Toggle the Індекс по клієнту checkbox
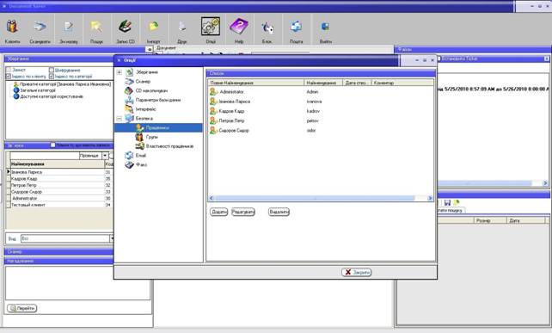This screenshot has width=552, height=333. [x=9, y=76]
